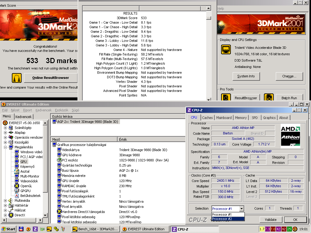
Task: Switch to the Kedvencek tab in EVEREST panel
Action: coord(24,117)
